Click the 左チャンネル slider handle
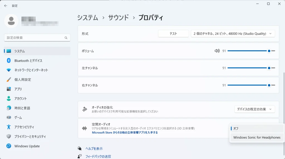The width and height of the screenshot is (285, 159). coord(269,68)
